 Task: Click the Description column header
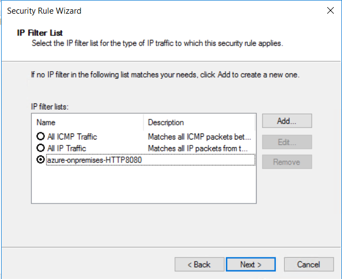click(x=199, y=123)
